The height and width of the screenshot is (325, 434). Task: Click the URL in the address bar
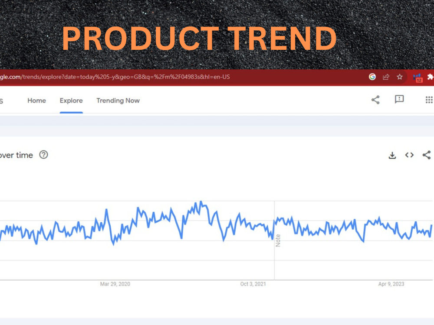pos(115,77)
